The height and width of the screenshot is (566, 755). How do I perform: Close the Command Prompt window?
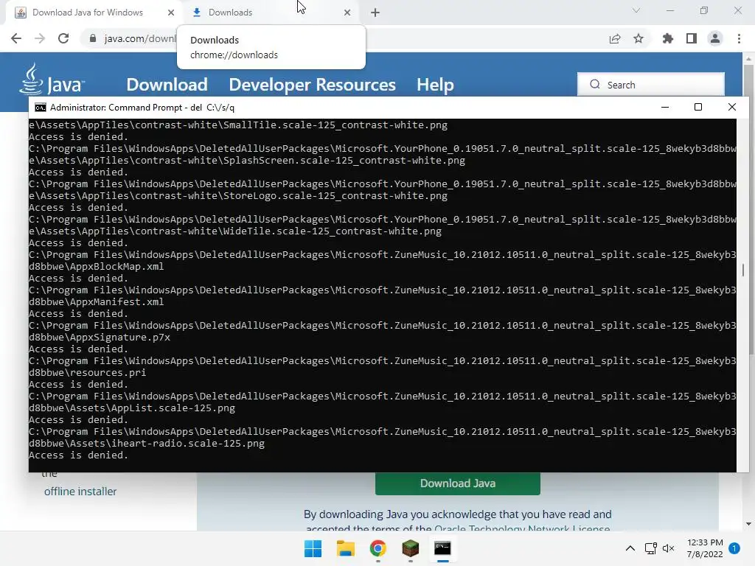732,108
